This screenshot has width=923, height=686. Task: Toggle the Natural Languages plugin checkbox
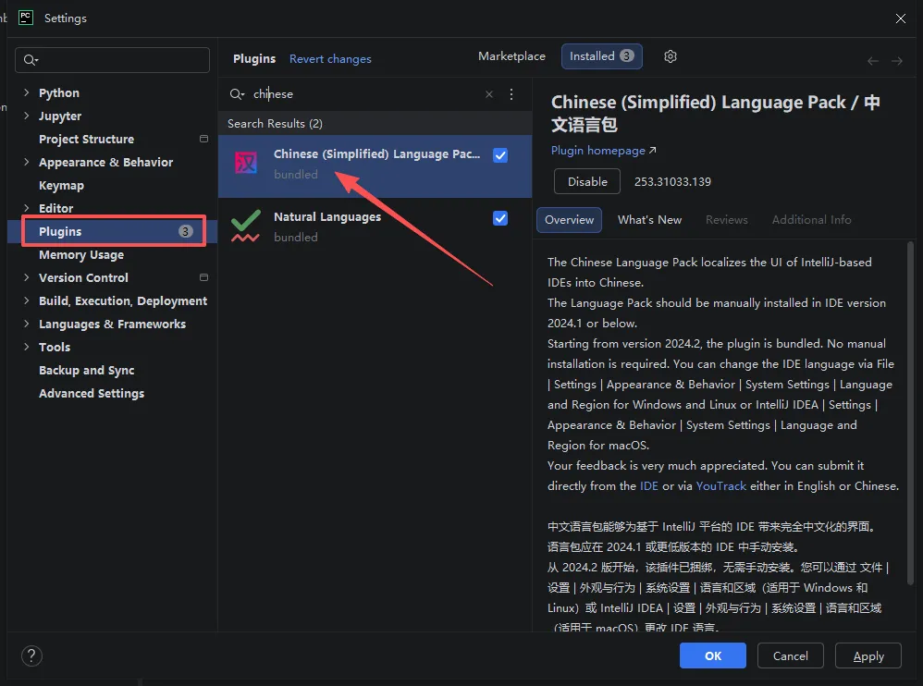click(500, 218)
